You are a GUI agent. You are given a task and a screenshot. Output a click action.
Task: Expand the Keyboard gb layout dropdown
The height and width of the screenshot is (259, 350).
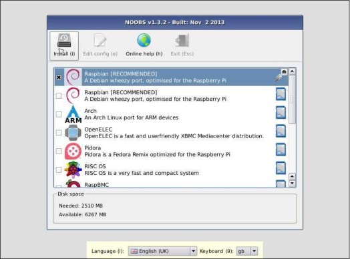(x=246, y=251)
